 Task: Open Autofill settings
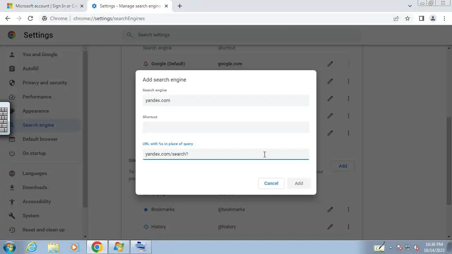tap(30, 68)
